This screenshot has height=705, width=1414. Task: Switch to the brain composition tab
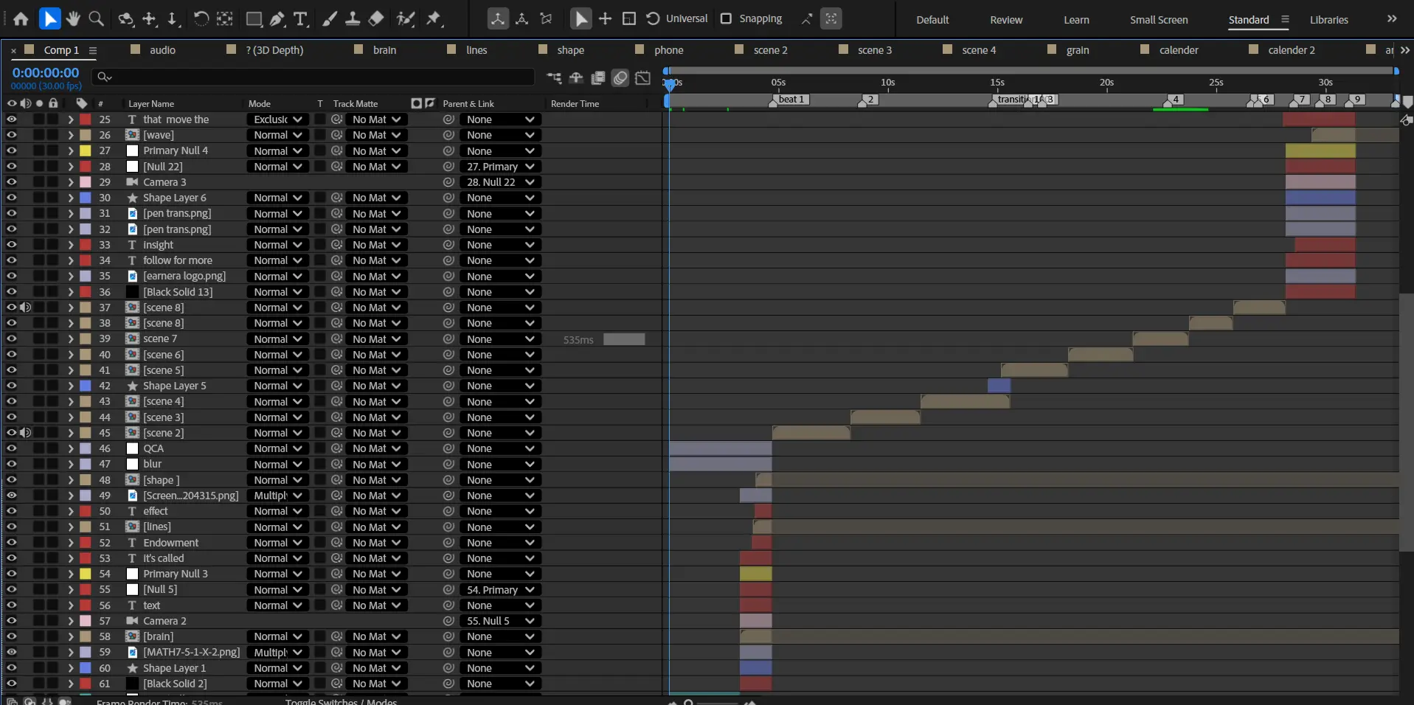click(384, 50)
